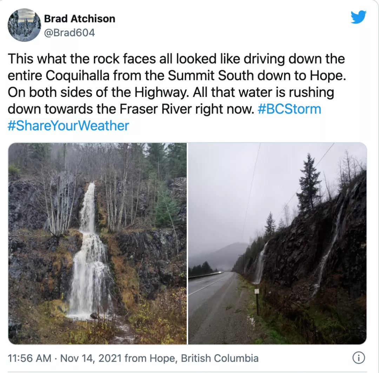Open the @Brad604 handle link
This screenshot has height=373, width=379.
69,33
